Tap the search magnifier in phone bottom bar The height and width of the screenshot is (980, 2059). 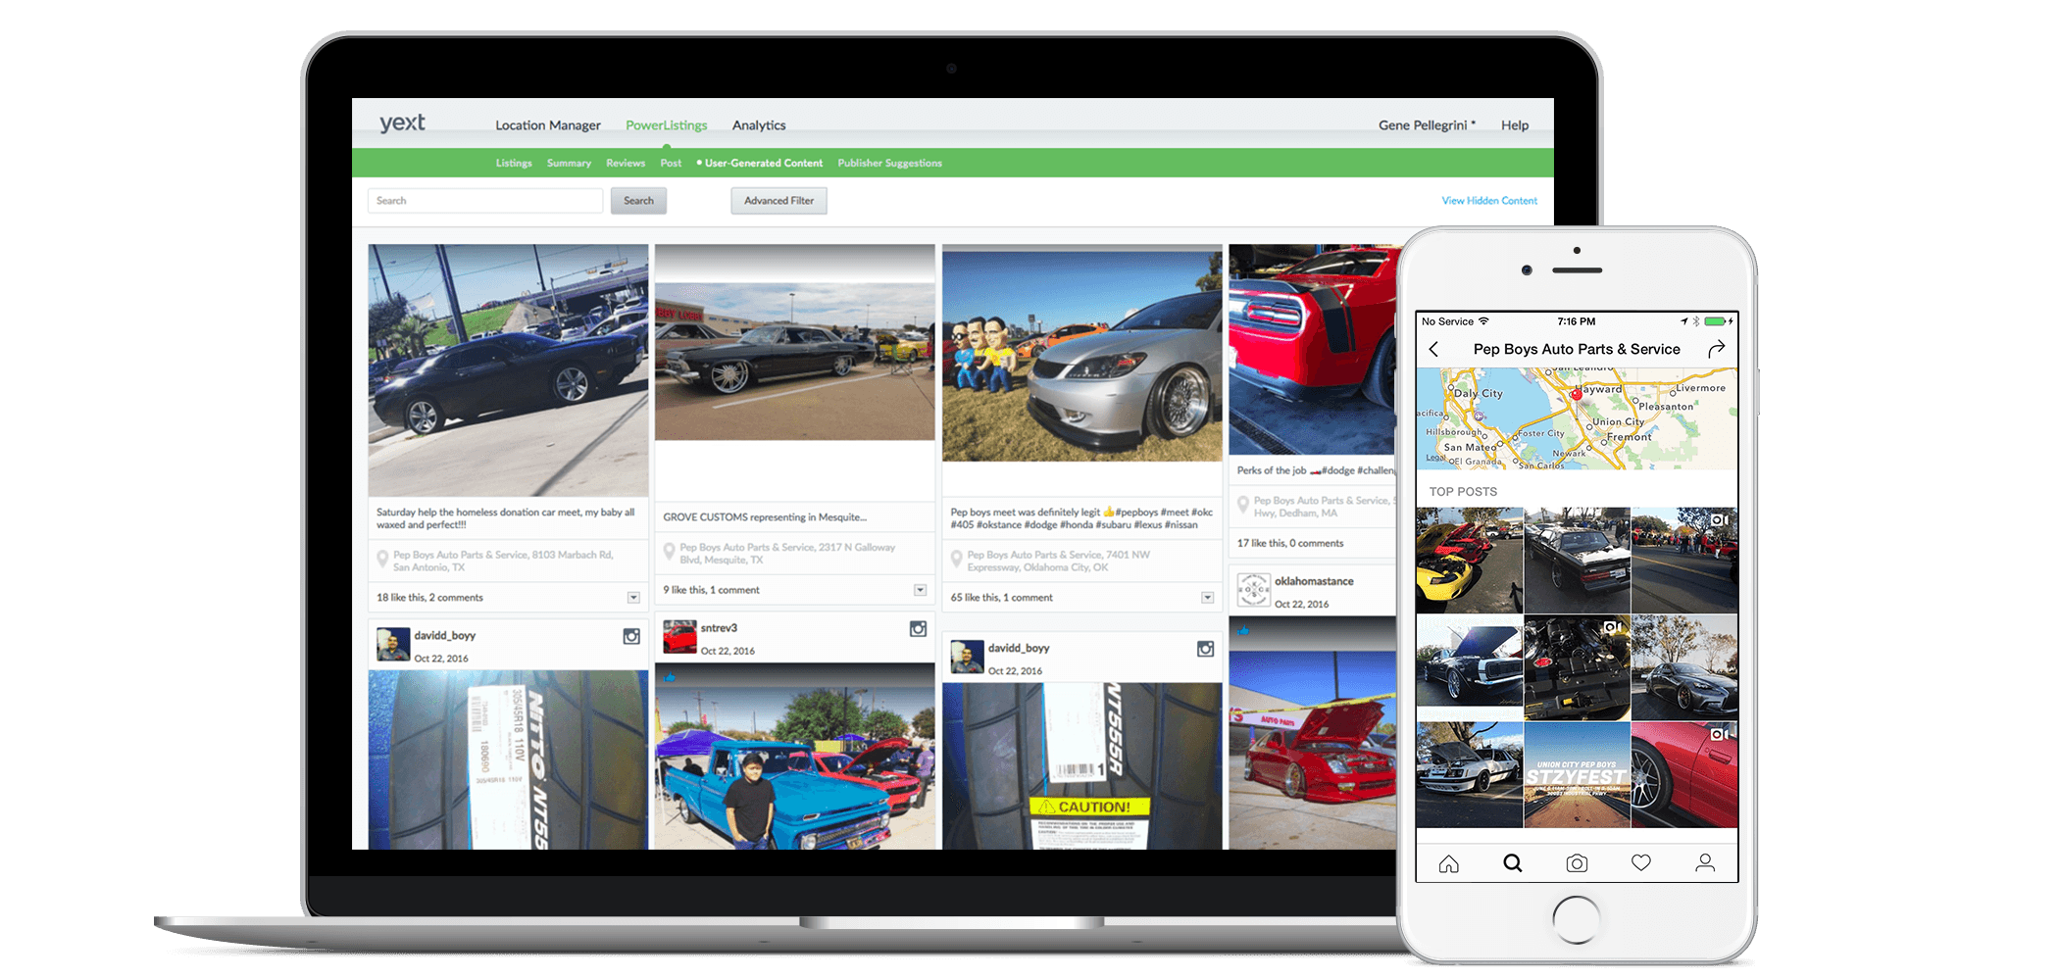pyautogui.click(x=1513, y=863)
